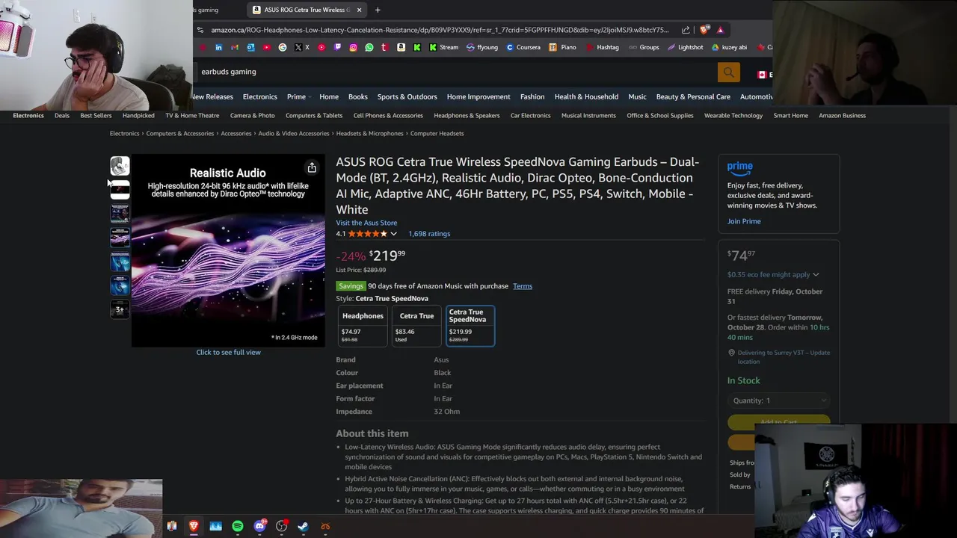Open the Sports & Outdoors menu
The width and height of the screenshot is (957, 538).
(407, 96)
